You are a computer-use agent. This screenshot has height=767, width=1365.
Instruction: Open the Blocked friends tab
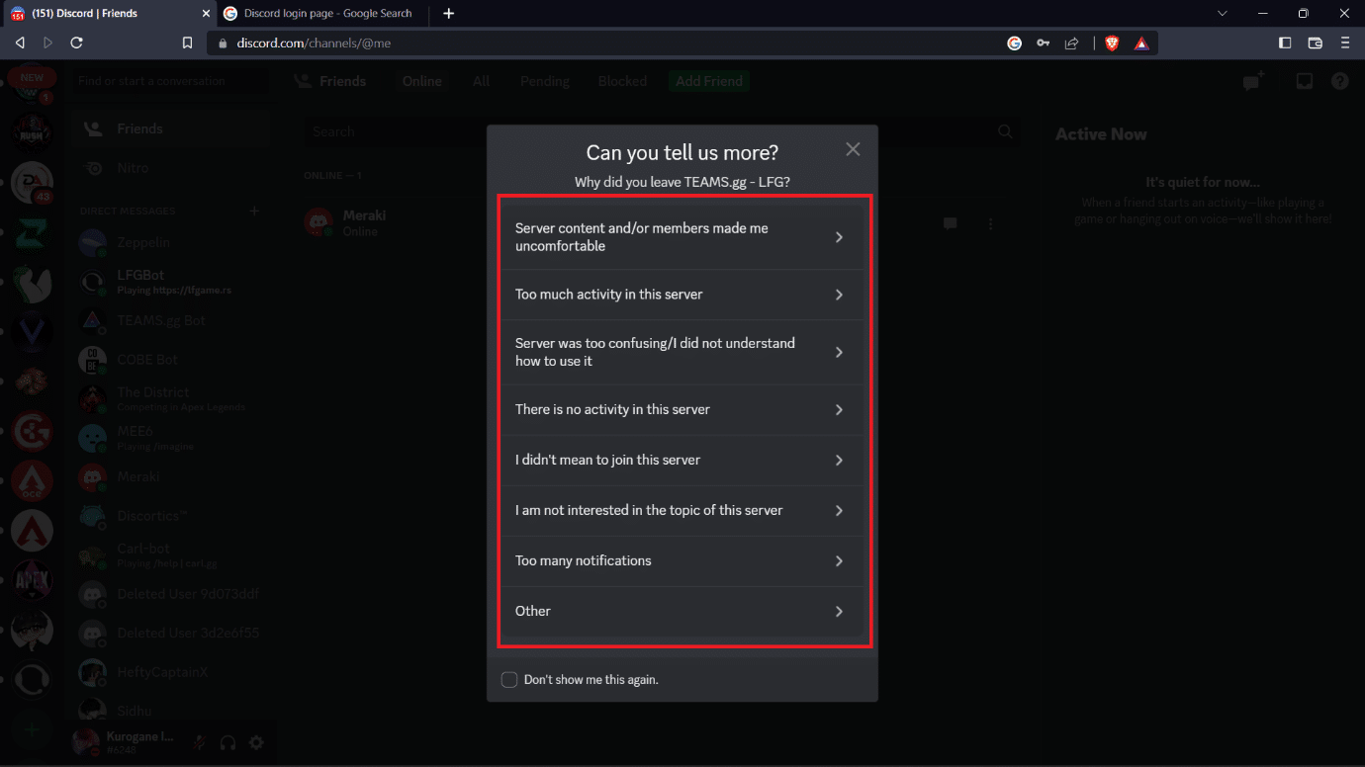click(622, 81)
